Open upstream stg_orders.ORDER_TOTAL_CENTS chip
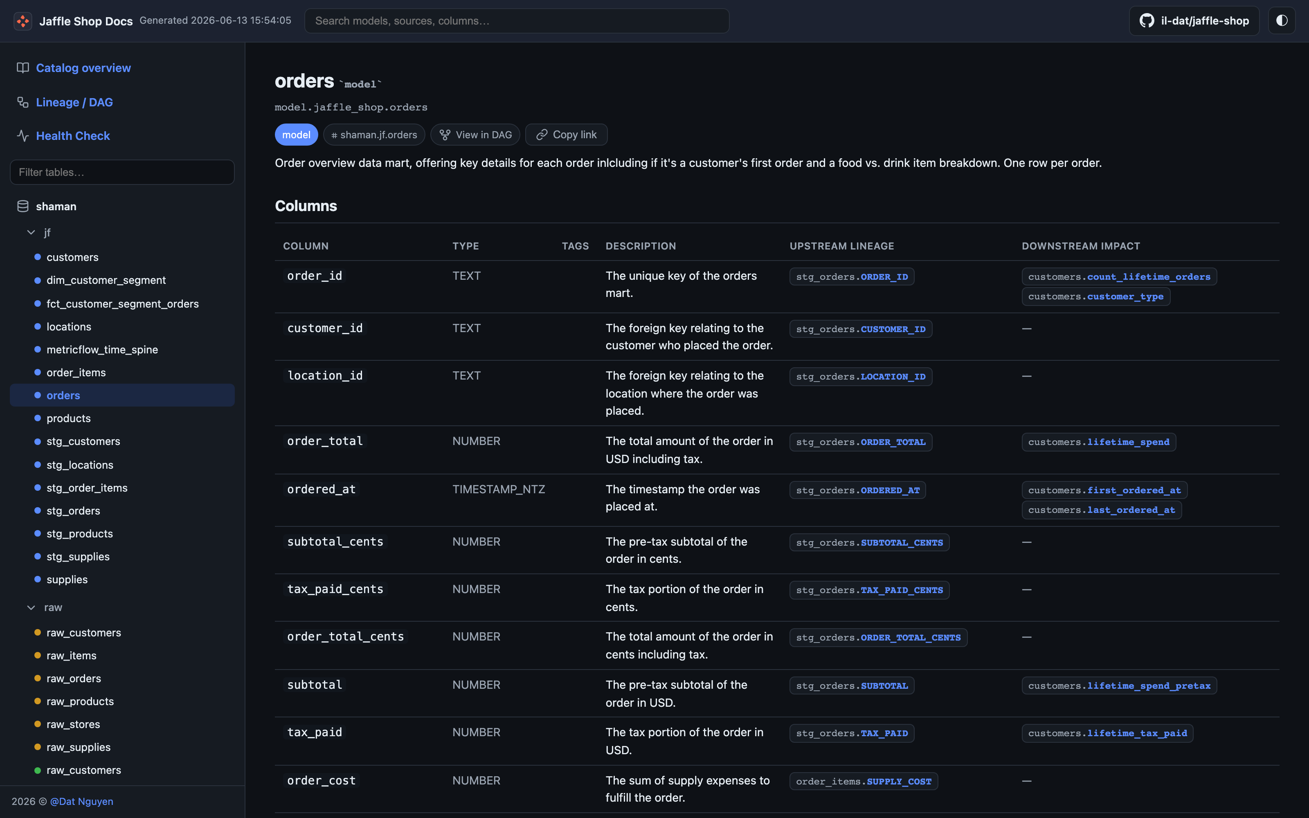1309x818 pixels. pyautogui.click(x=878, y=637)
